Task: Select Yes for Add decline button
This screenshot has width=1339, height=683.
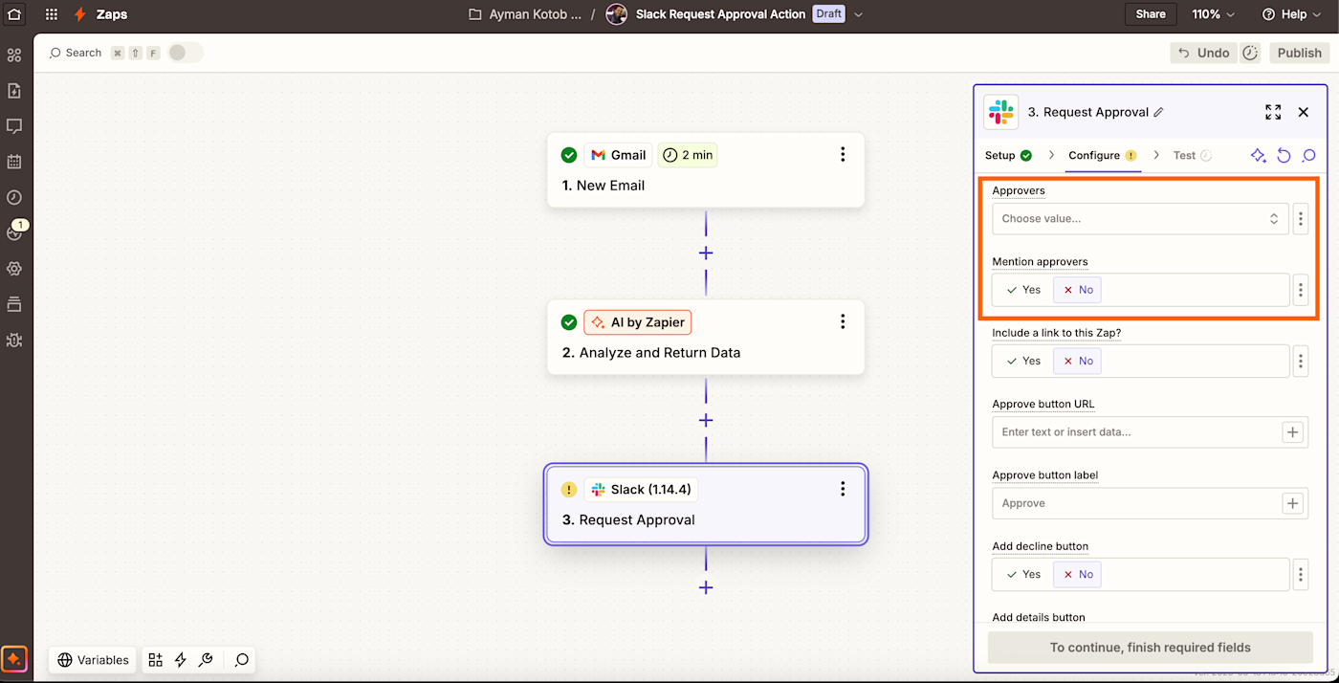Action: click(1022, 574)
